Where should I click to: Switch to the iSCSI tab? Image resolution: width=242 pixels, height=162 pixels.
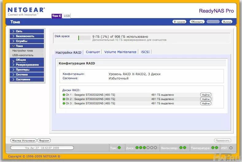click(x=145, y=52)
